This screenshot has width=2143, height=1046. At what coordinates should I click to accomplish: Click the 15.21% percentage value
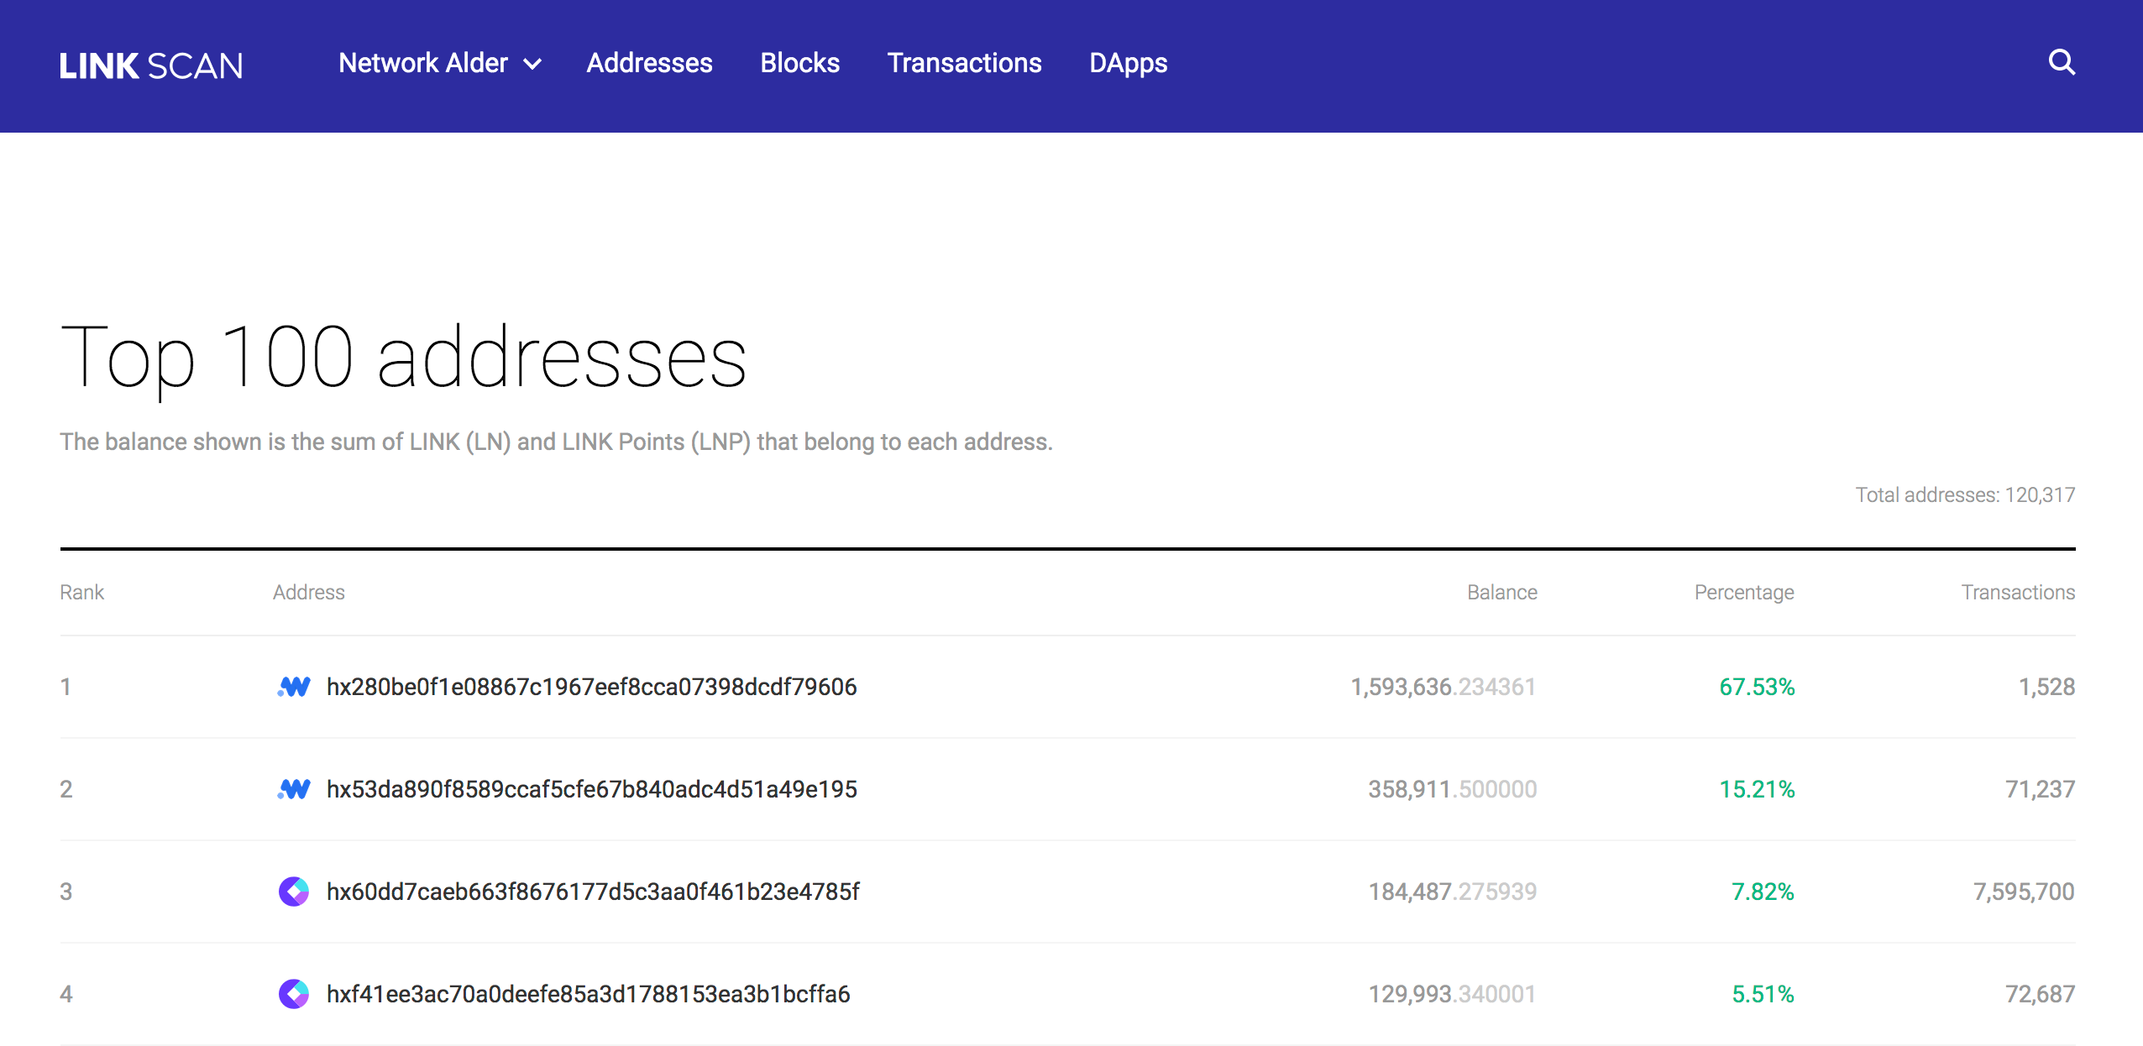point(1756,789)
